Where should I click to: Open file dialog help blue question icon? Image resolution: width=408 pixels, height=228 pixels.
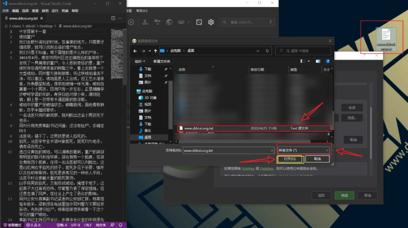pos(328,61)
